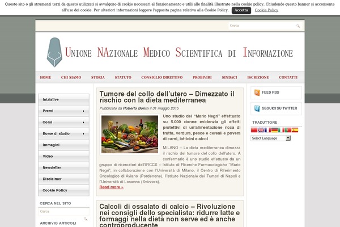340x227 pixels.
Task: Open the Select Language dropdown
Action: [271, 138]
